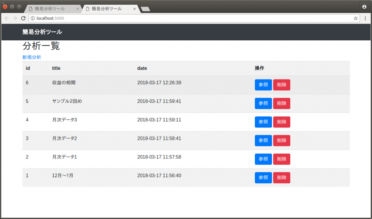
Task: Close the first inactive browser tab
Action: (x=77, y=9)
